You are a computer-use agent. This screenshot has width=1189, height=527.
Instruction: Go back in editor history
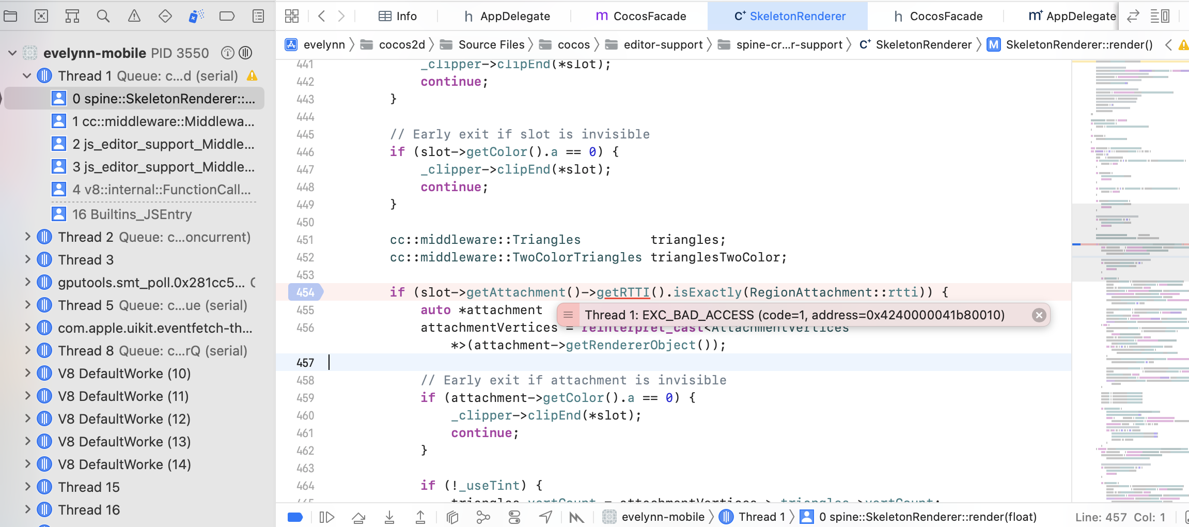322,16
